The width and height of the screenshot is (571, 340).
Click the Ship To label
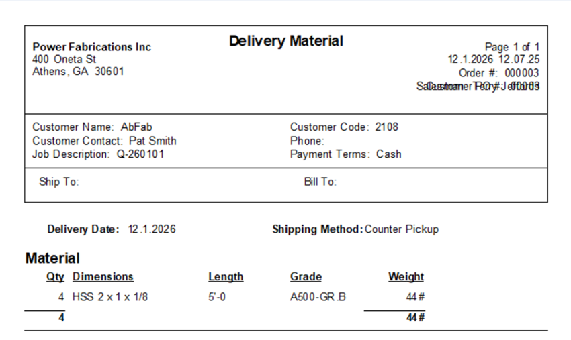(58, 182)
